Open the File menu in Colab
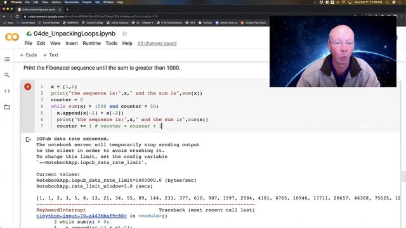The image size is (406, 228). [x=28, y=43]
